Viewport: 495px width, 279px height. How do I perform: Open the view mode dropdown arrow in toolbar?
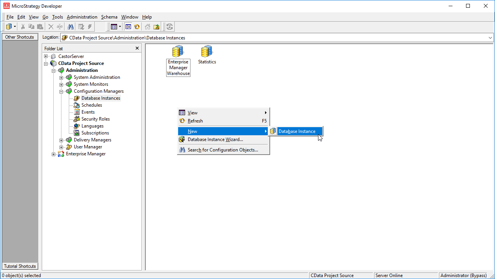tap(120, 27)
